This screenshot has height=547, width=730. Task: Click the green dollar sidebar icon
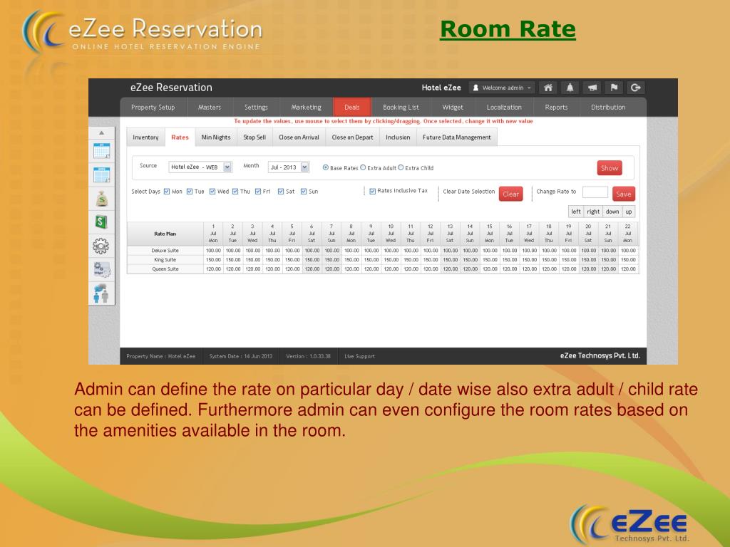coord(101,222)
